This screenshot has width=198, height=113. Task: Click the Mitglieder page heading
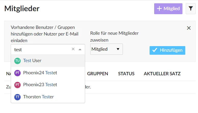coord(22,9)
